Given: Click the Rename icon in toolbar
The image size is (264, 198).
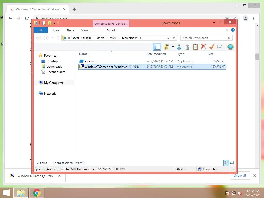Looking at the screenshot, I should tap(220, 47).
